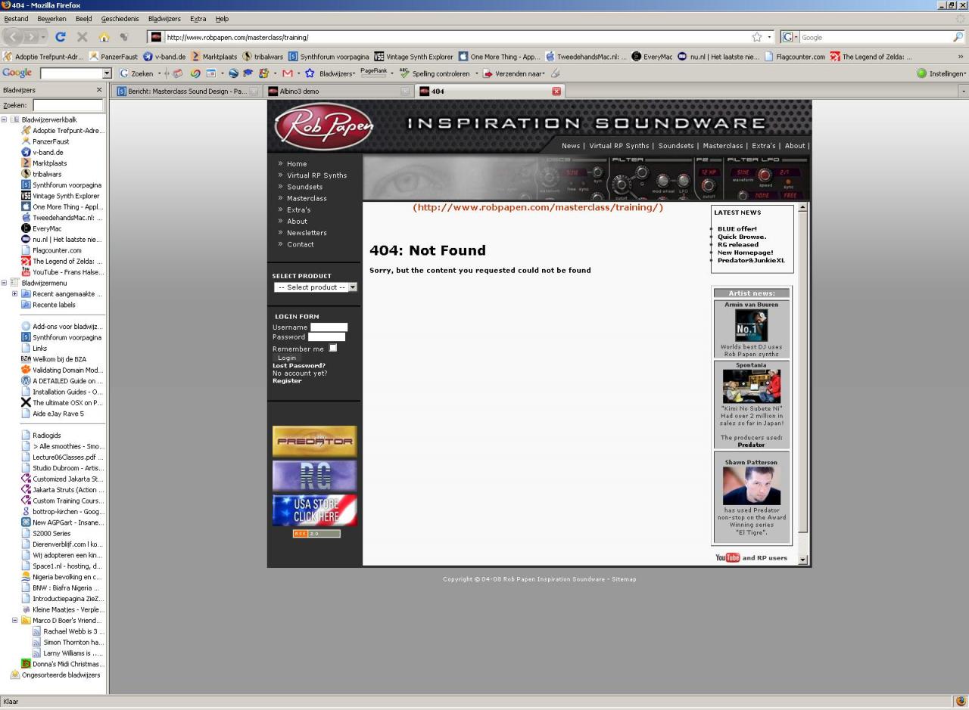This screenshot has width=969, height=710.
Task: Open the search engine selector dropdown
Action: pos(790,37)
